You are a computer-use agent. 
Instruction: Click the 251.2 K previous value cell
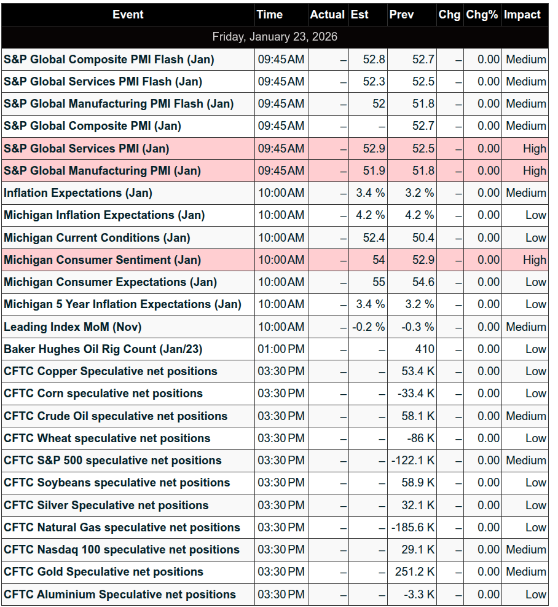click(x=415, y=572)
